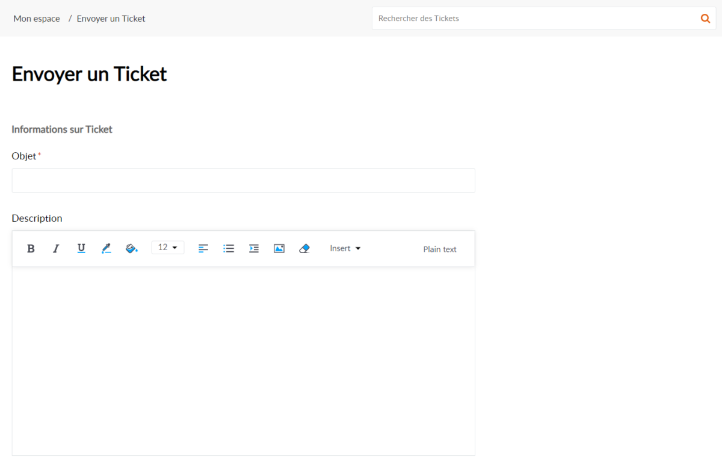
Task: Click the Informations sur Ticket heading
Action: click(62, 129)
